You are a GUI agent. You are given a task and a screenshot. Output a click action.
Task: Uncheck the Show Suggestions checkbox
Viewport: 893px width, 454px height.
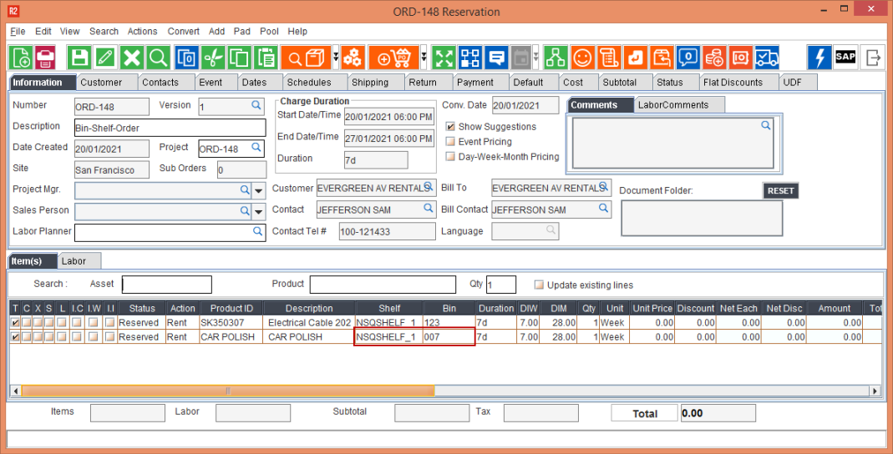click(x=451, y=127)
